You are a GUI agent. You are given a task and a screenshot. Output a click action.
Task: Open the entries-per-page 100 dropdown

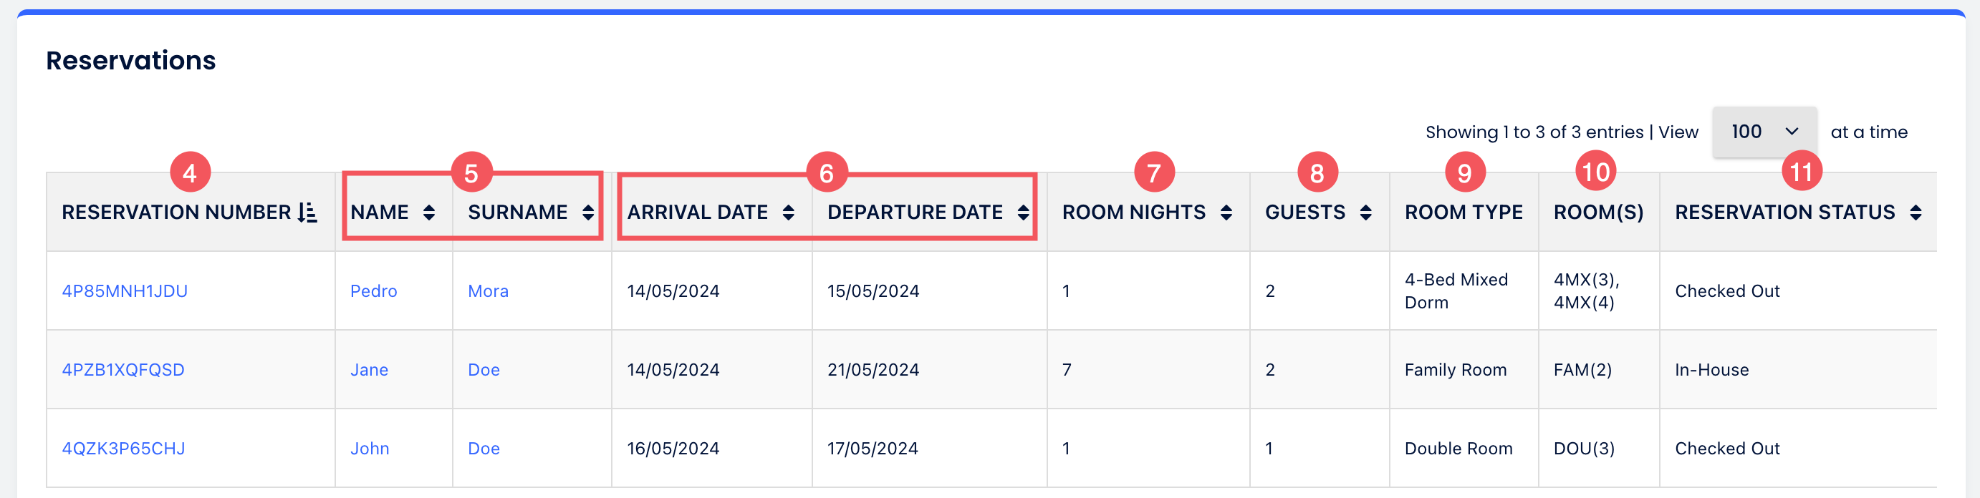pyautogui.click(x=1764, y=132)
